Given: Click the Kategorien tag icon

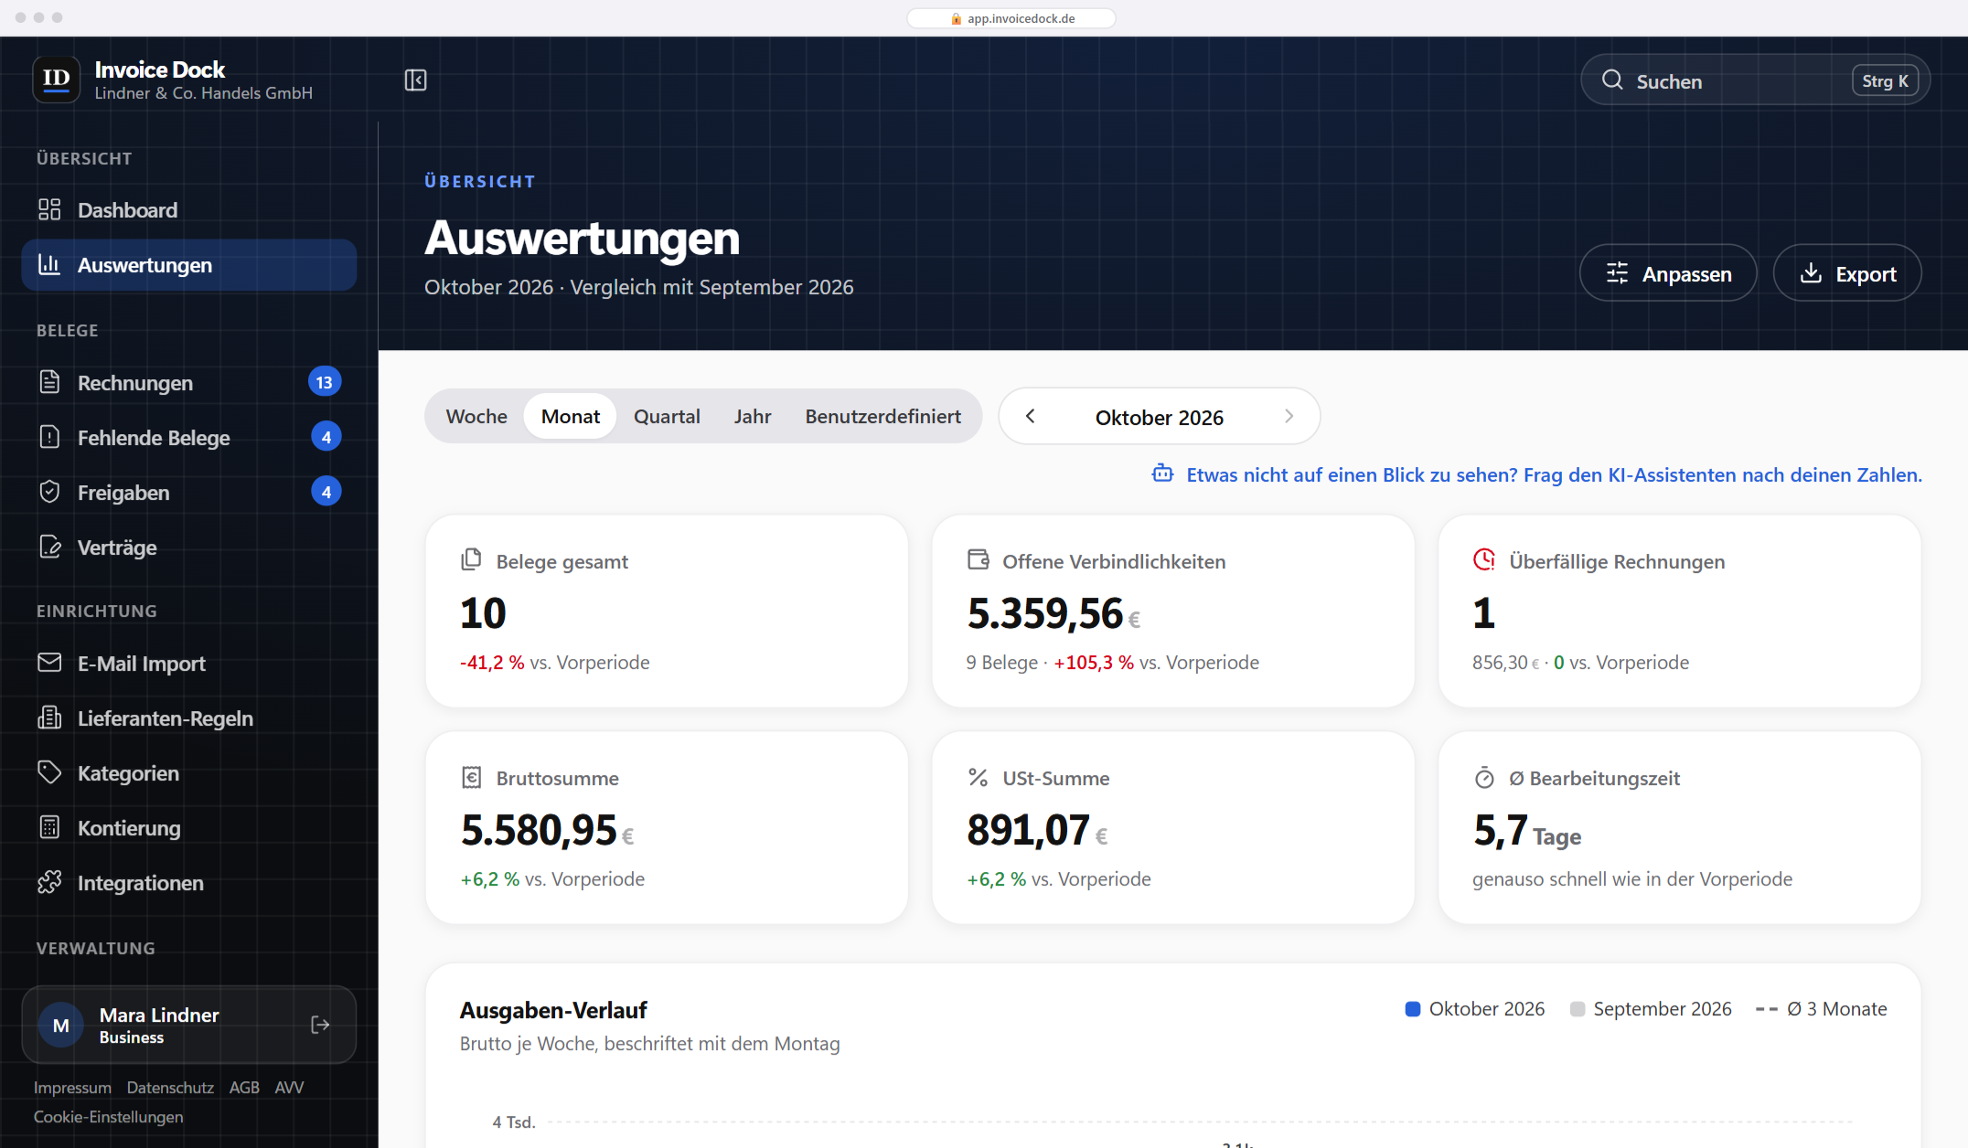Looking at the screenshot, I should pos(49,772).
